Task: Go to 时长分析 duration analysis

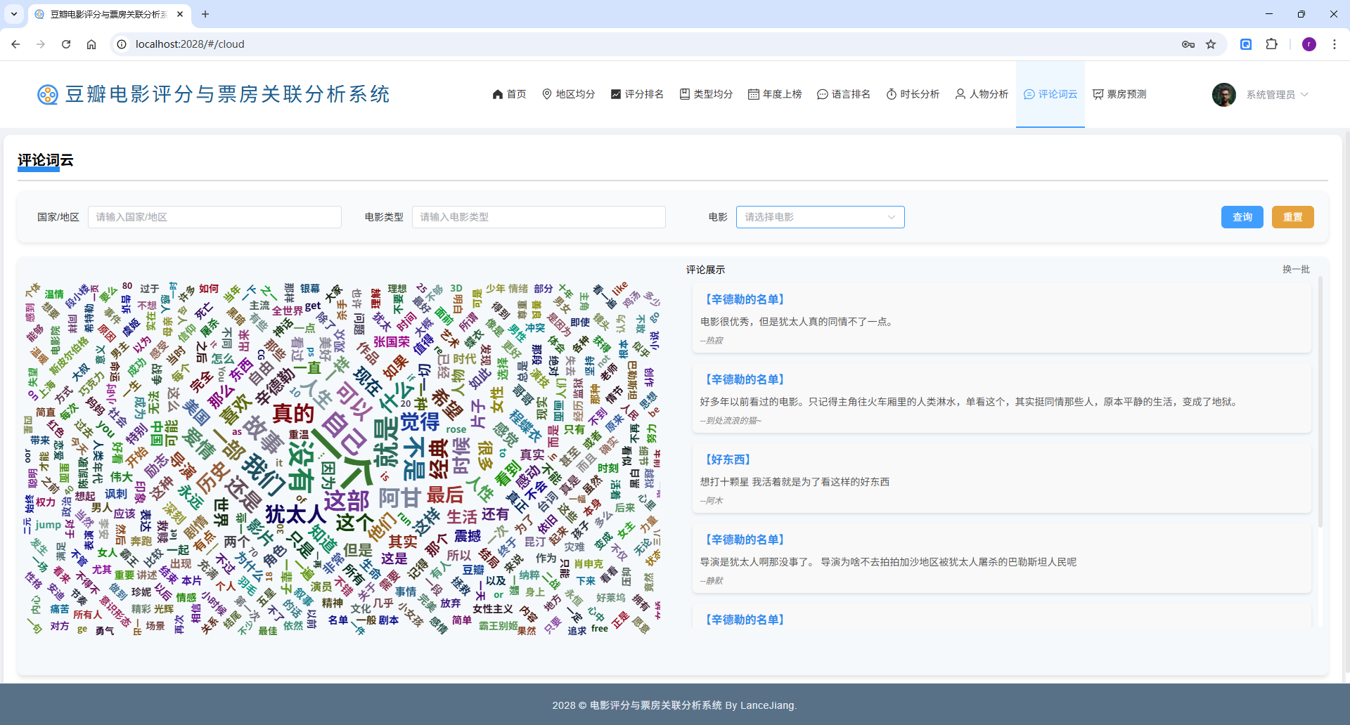Action: tap(913, 94)
